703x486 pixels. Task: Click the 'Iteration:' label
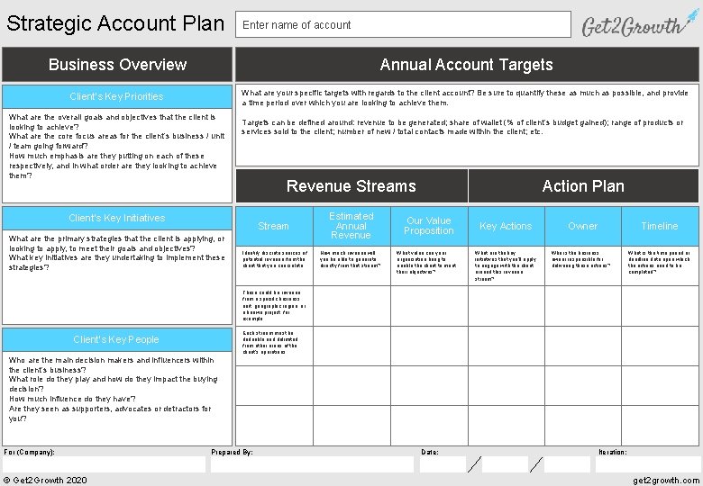tap(613, 452)
